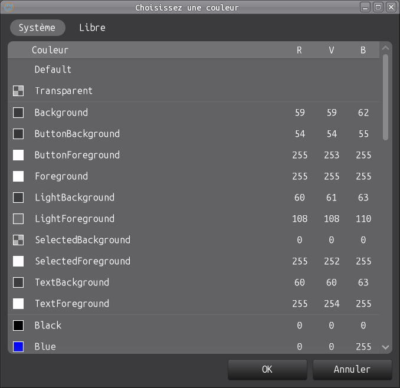The image size is (400, 388).
Task: Select the Blue color swatch
Action: click(x=18, y=347)
